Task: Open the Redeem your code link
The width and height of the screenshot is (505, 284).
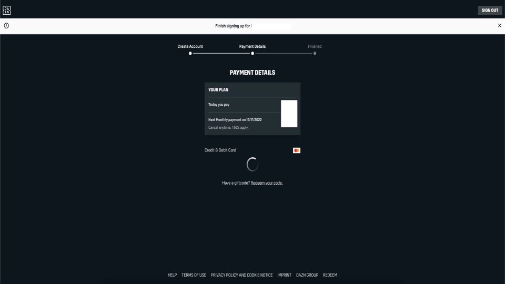Action: point(267,183)
